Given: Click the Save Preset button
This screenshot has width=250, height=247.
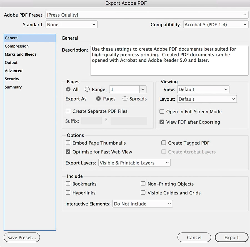Looking at the screenshot, I should [x=22, y=238].
